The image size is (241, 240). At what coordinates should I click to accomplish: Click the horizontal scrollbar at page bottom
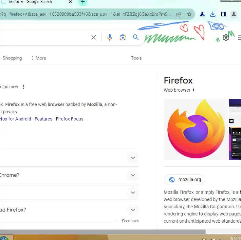pyautogui.click(x=103, y=231)
